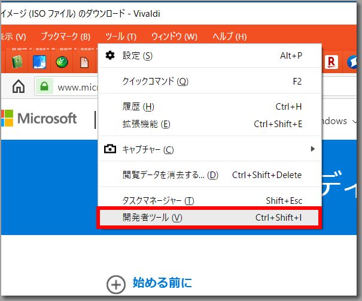Click the Rakuten R bookmark icon
This screenshot has height=301, width=362.
click(x=331, y=62)
